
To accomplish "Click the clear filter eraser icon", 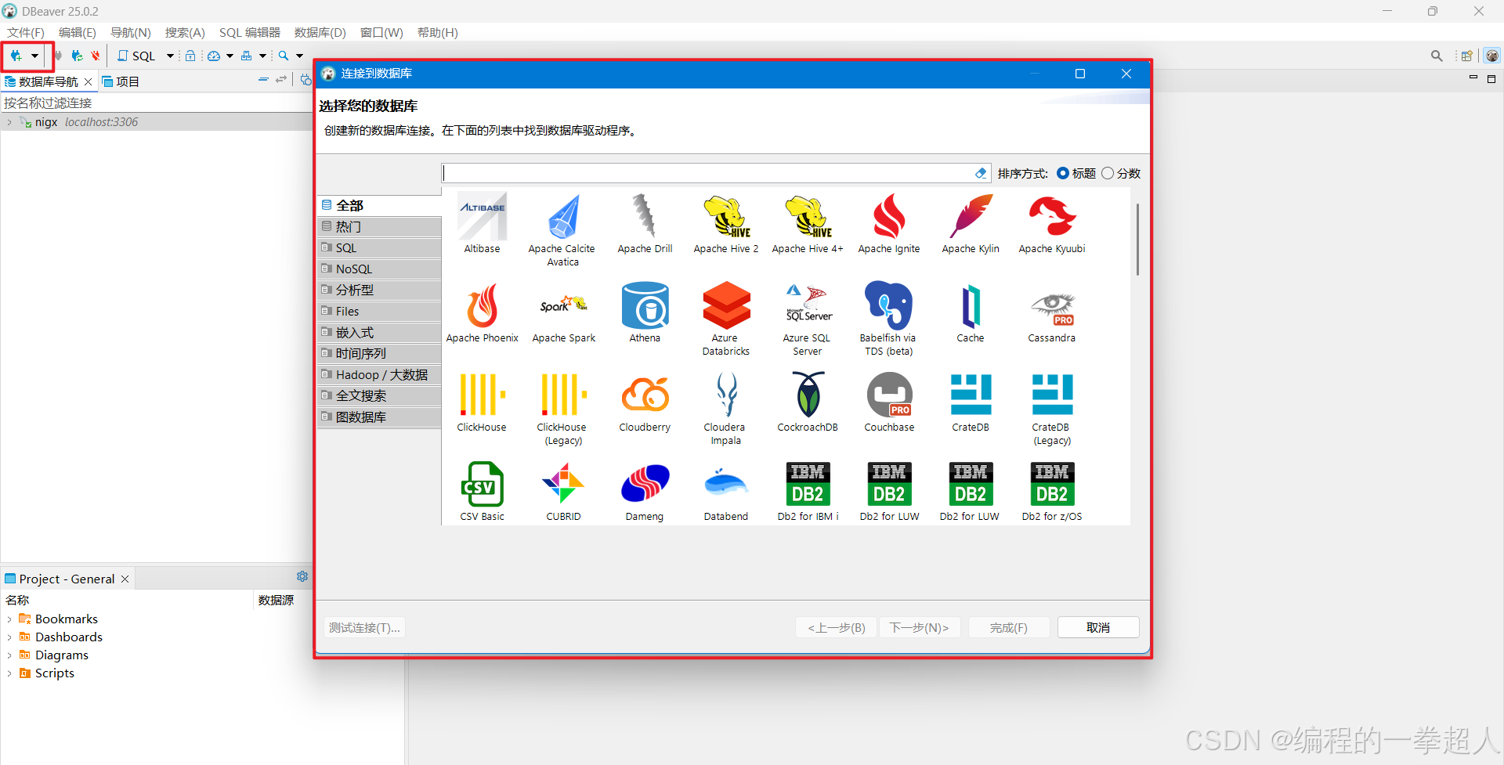I will 981,173.
